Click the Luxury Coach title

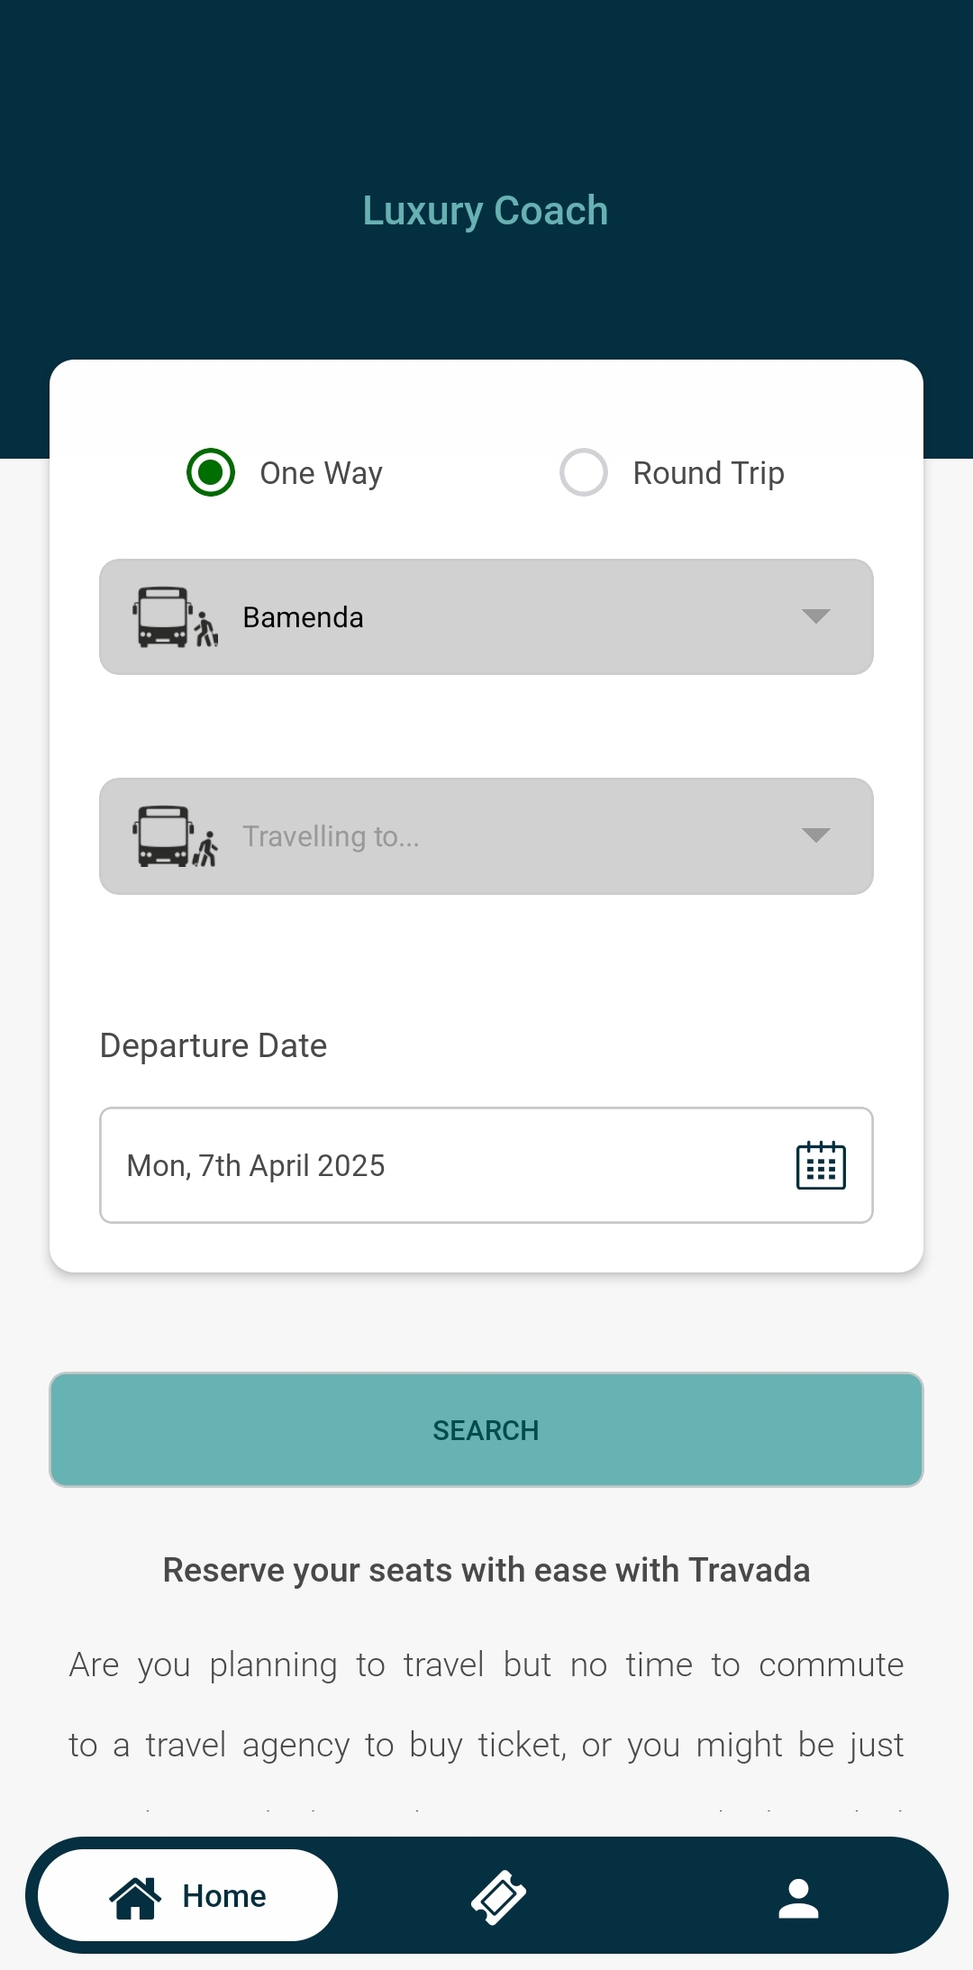click(x=486, y=211)
